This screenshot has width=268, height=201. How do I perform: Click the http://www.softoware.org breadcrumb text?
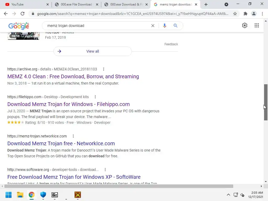point(28,170)
